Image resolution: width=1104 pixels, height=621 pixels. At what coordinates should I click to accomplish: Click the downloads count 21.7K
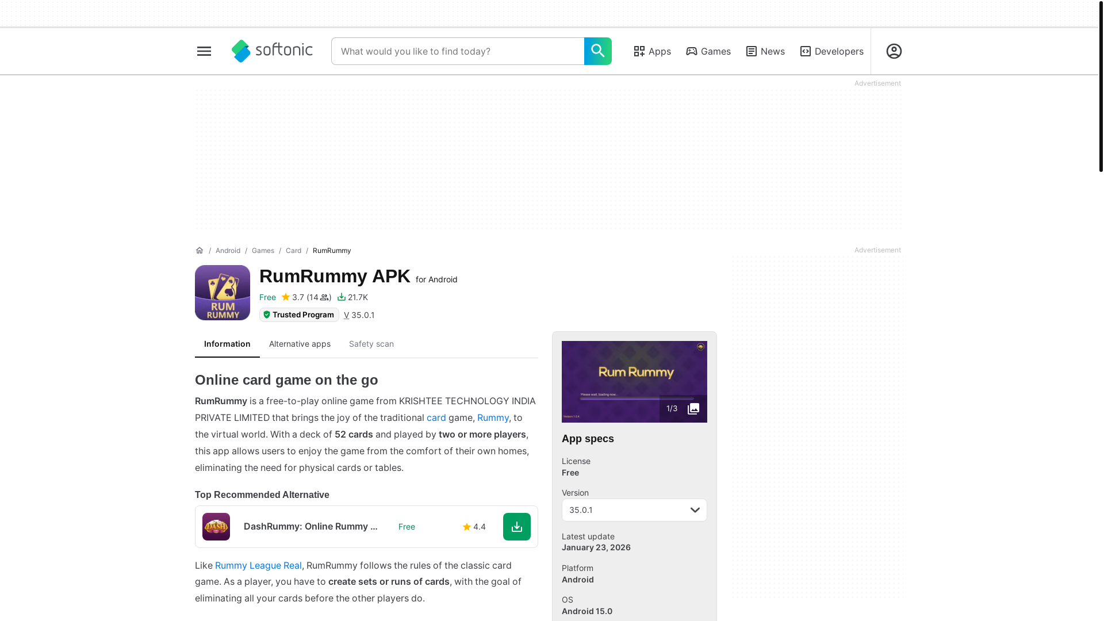pyautogui.click(x=352, y=297)
